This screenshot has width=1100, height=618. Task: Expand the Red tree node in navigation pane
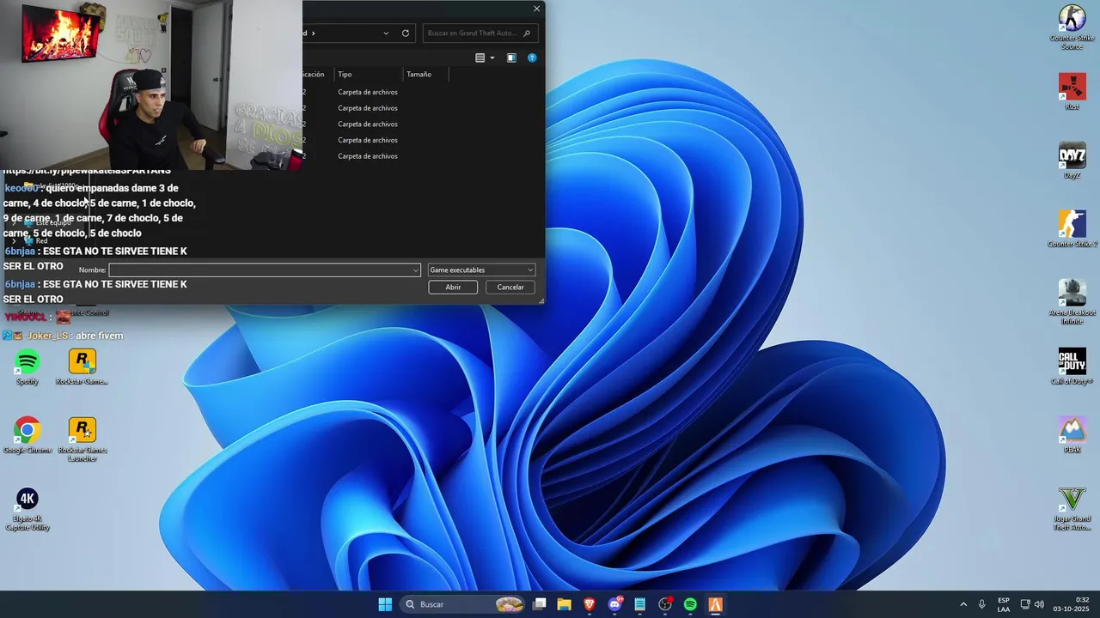(x=13, y=241)
